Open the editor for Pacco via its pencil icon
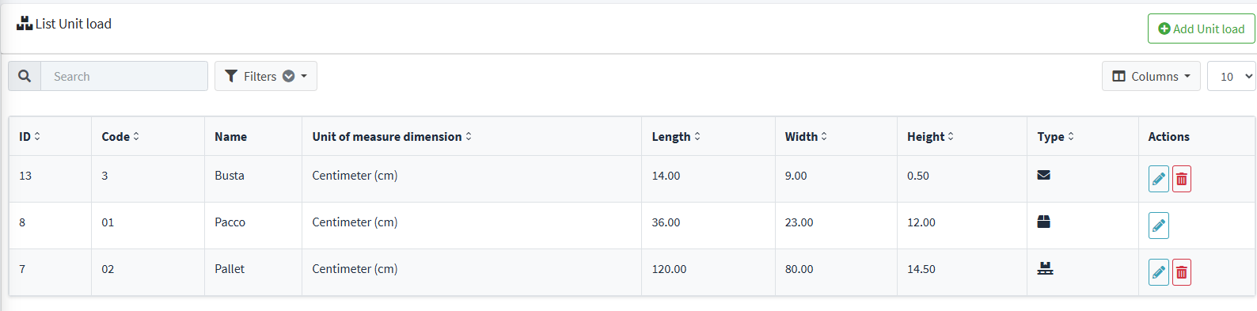The image size is (1257, 311). coord(1158,226)
